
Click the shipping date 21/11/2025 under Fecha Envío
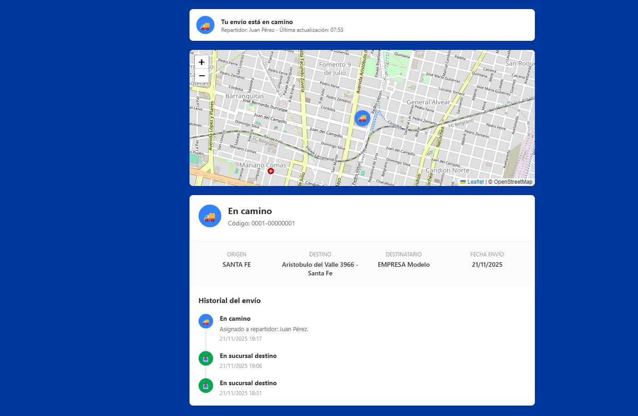click(x=487, y=265)
